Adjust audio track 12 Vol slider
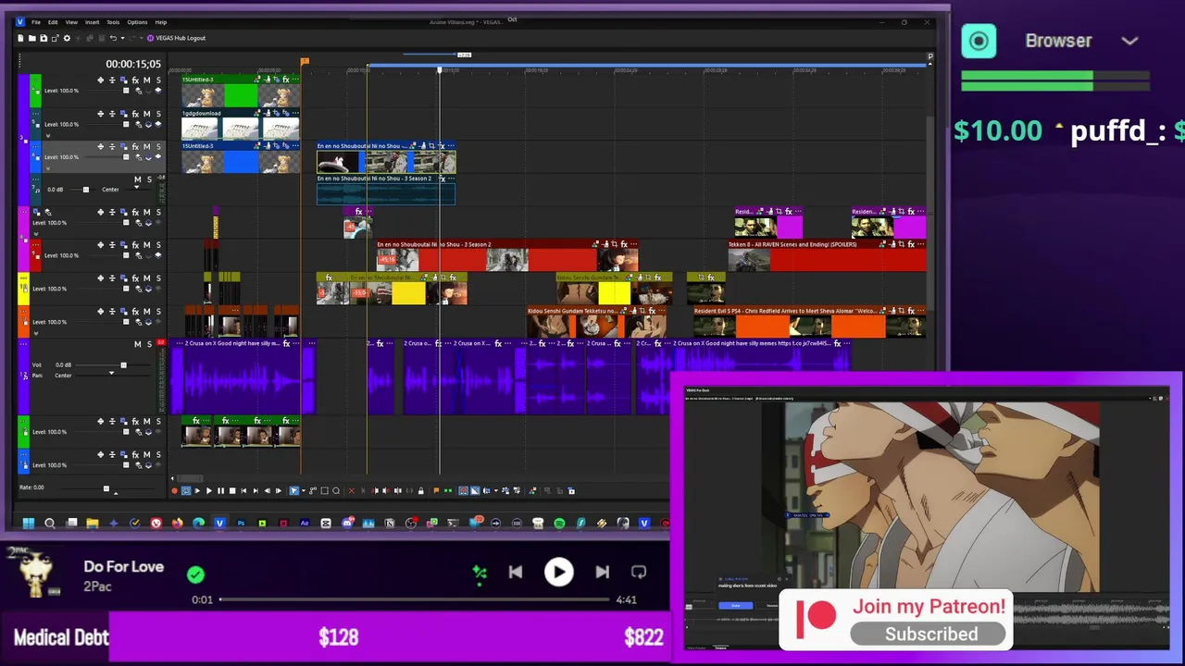This screenshot has width=1185, height=666. tap(123, 365)
